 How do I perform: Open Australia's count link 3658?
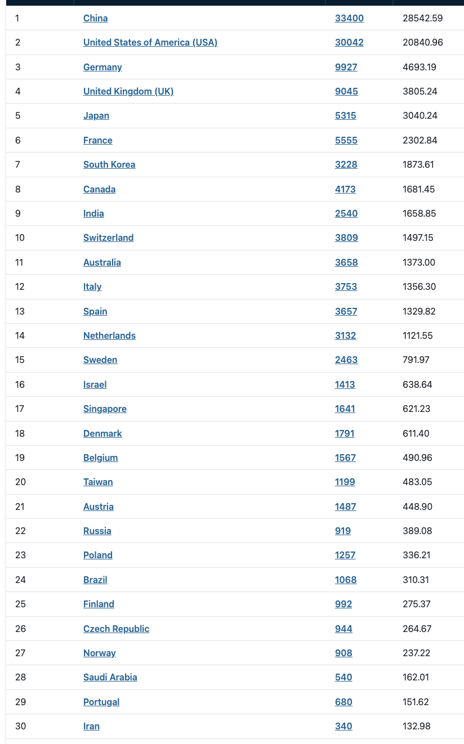click(346, 262)
